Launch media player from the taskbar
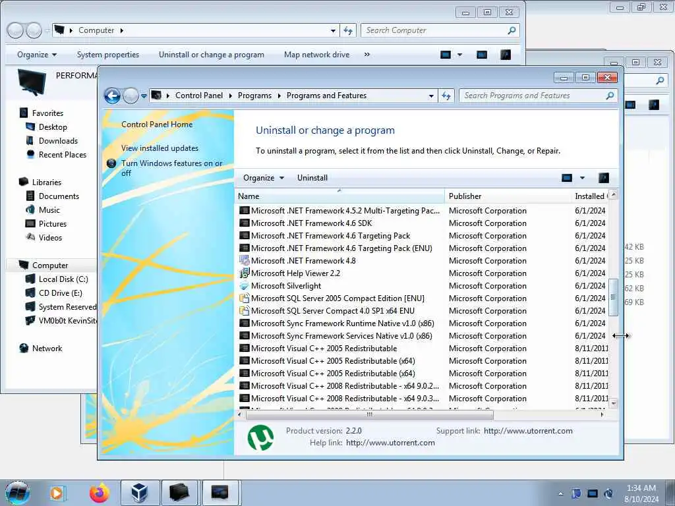This screenshot has width=675, height=506. click(57, 493)
